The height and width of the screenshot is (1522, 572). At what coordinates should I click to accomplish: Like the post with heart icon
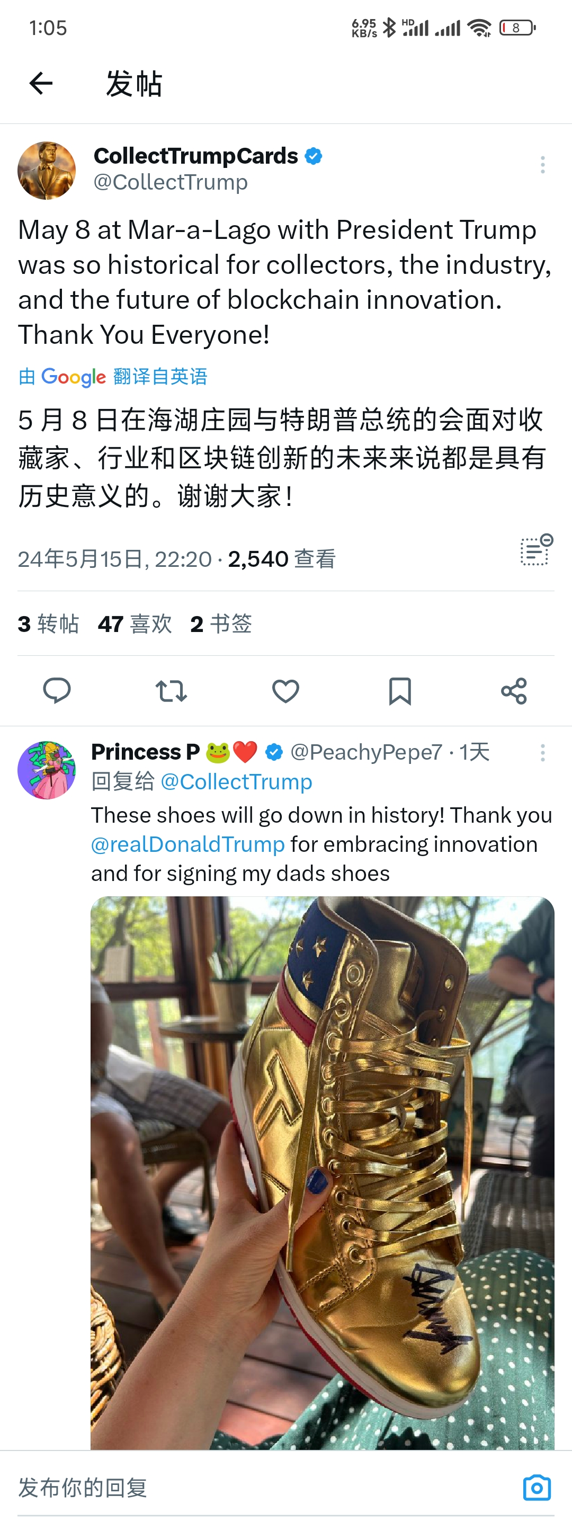285,691
